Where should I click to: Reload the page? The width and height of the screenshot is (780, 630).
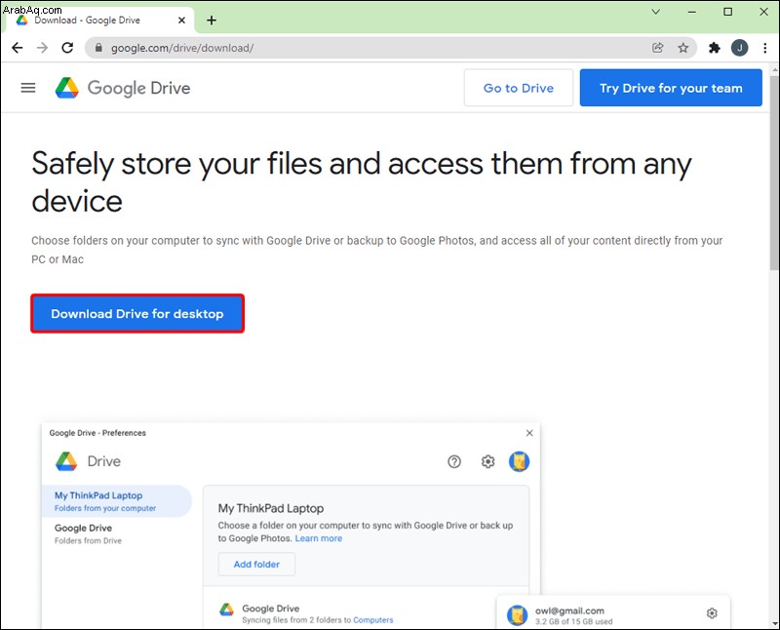(x=67, y=48)
